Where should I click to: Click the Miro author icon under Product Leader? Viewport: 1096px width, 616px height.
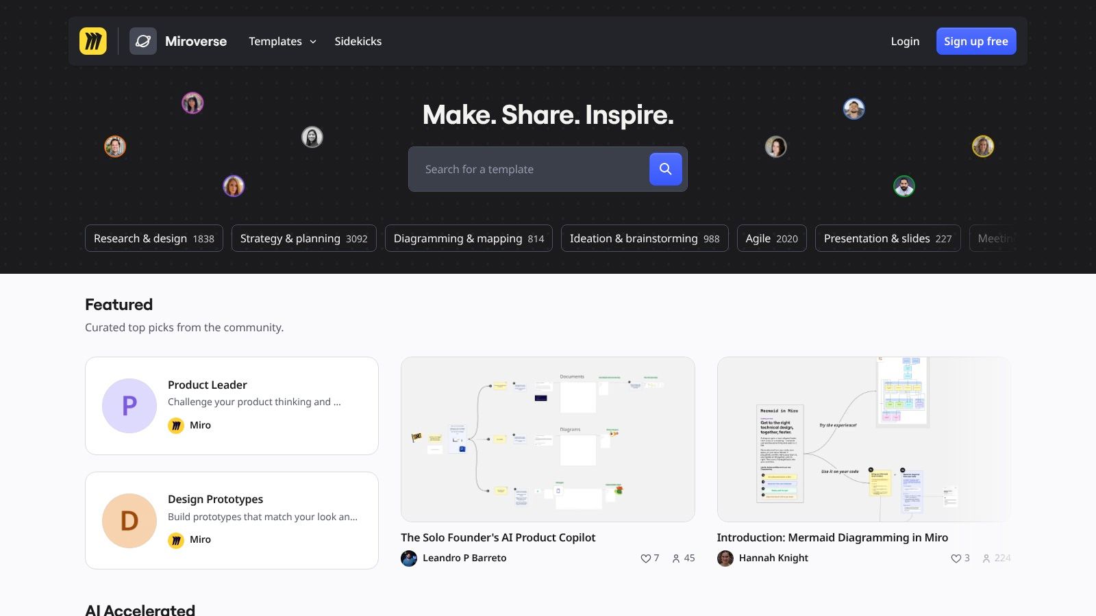[176, 426]
